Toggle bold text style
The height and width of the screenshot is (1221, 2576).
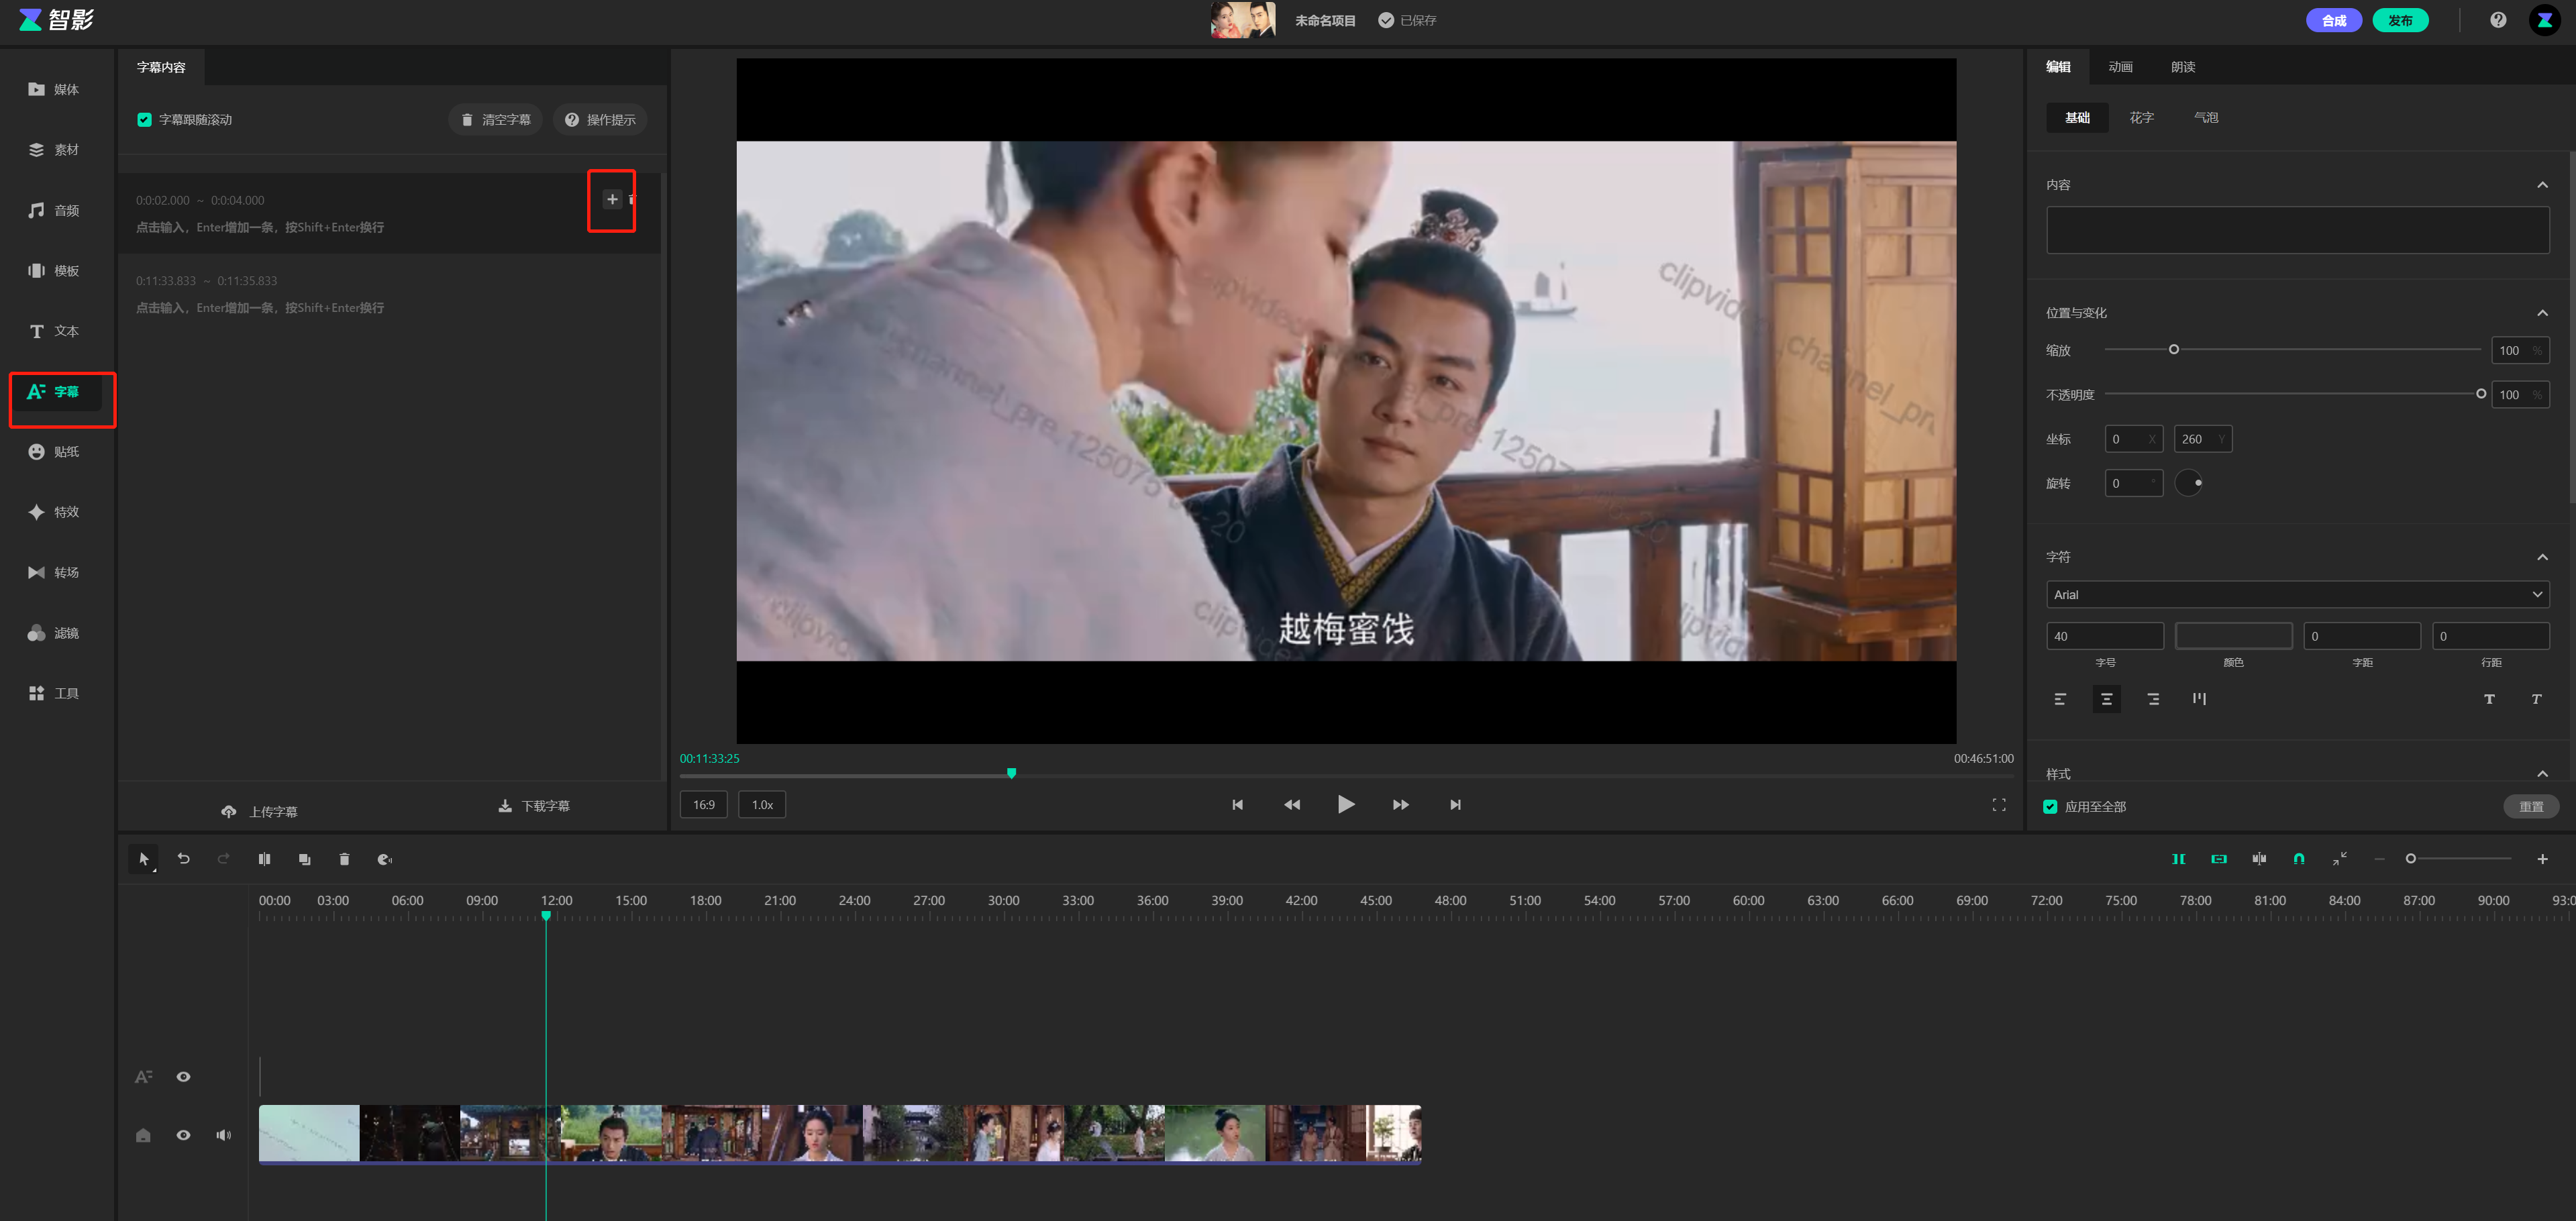pyautogui.click(x=2489, y=699)
